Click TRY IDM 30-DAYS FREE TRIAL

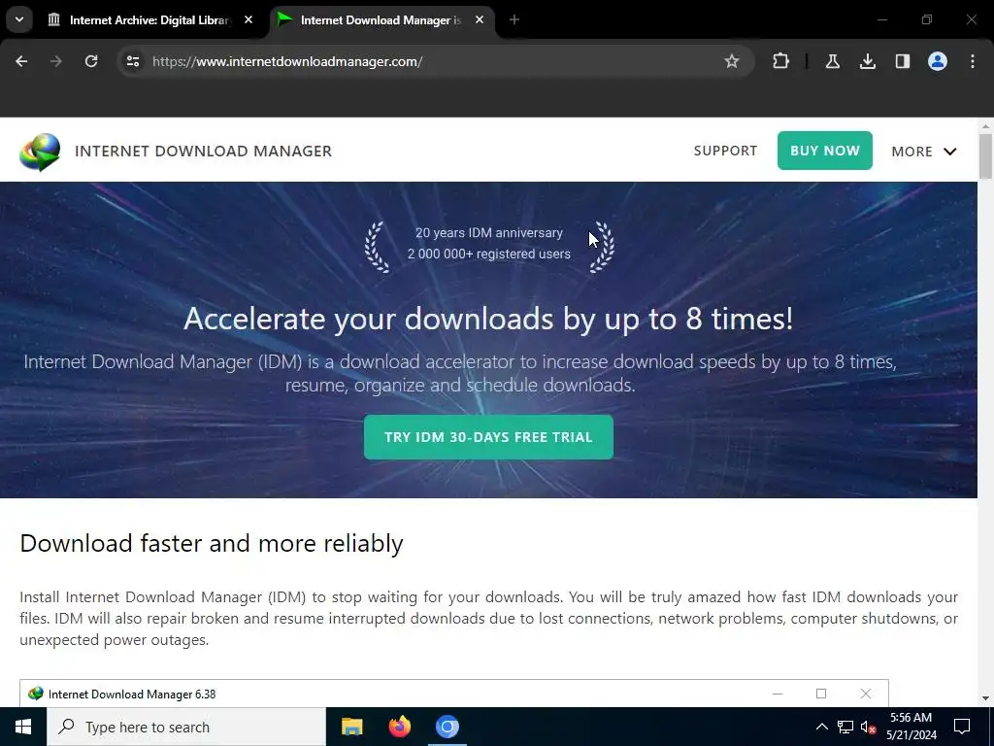tap(488, 437)
